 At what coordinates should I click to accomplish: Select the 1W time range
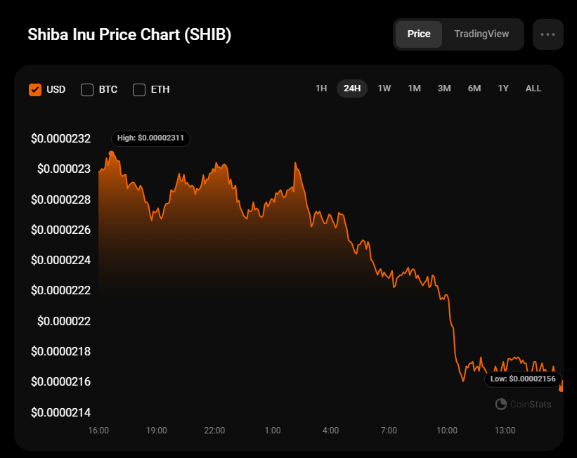[x=384, y=89]
